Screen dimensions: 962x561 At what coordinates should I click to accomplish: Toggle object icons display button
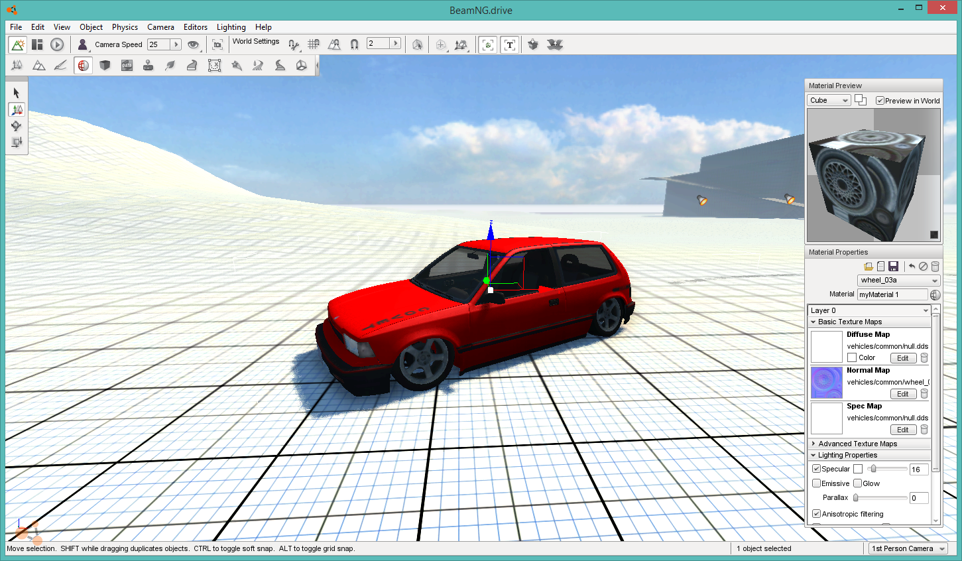488,44
